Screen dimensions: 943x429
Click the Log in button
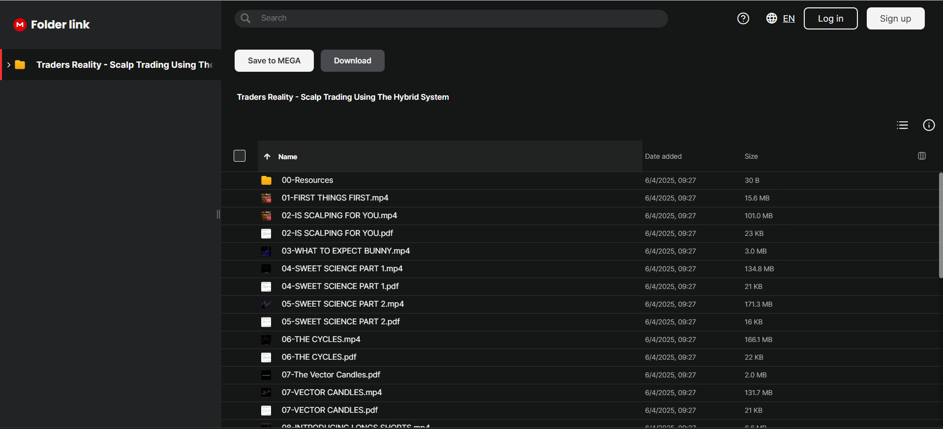click(830, 18)
